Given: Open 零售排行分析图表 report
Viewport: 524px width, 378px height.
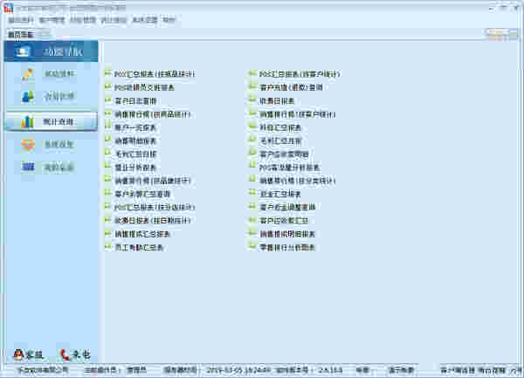Looking at the screenshot, I should click(x=287, y=248).
